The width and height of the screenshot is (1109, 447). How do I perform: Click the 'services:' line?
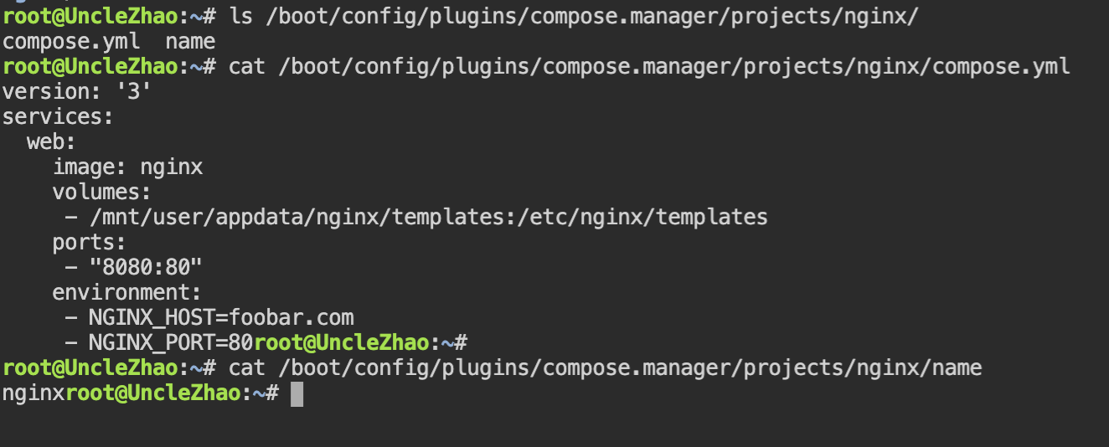[58, 116]
